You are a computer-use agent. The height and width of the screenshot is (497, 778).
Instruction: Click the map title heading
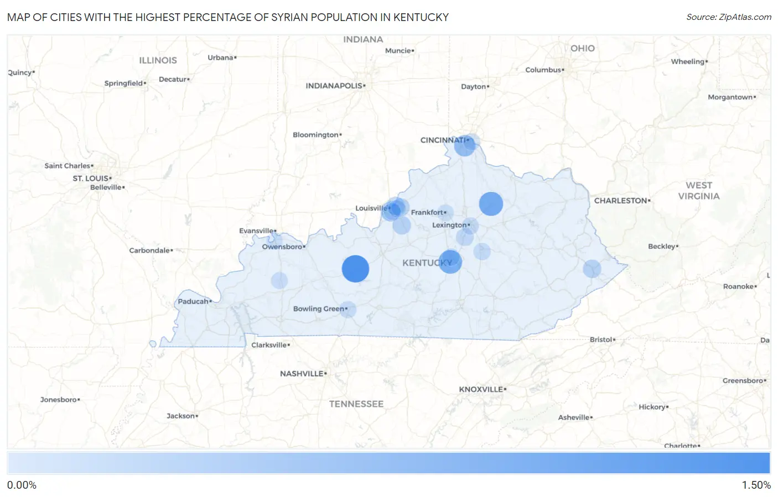tap(228, 17)
